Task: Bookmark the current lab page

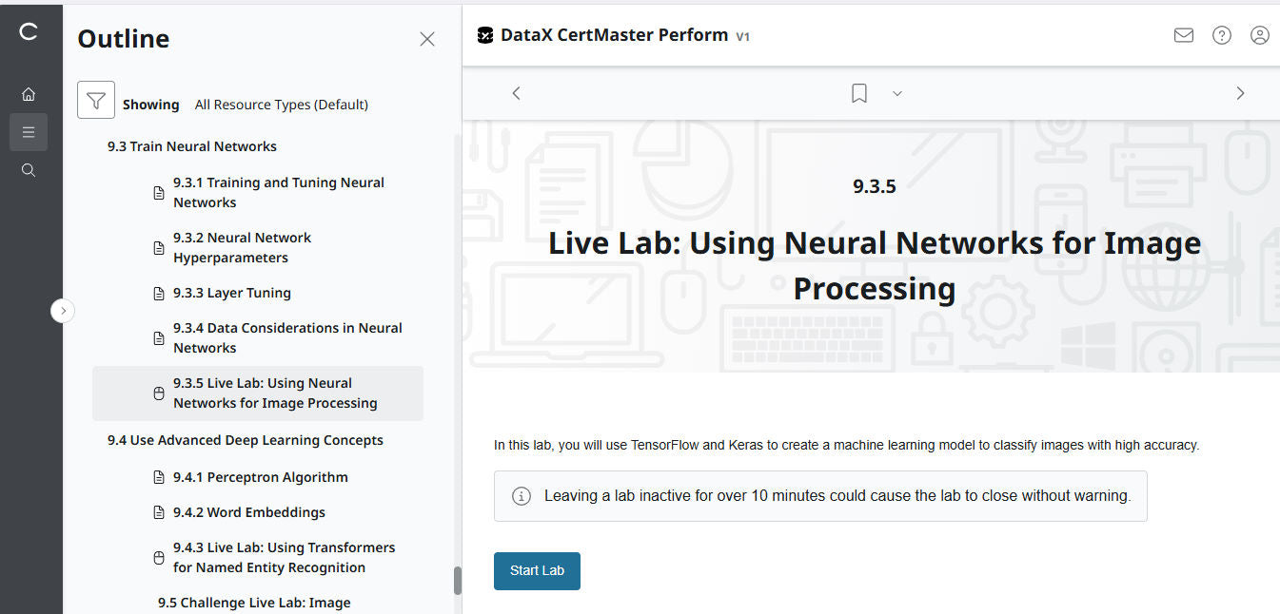Action: point(858,92)
